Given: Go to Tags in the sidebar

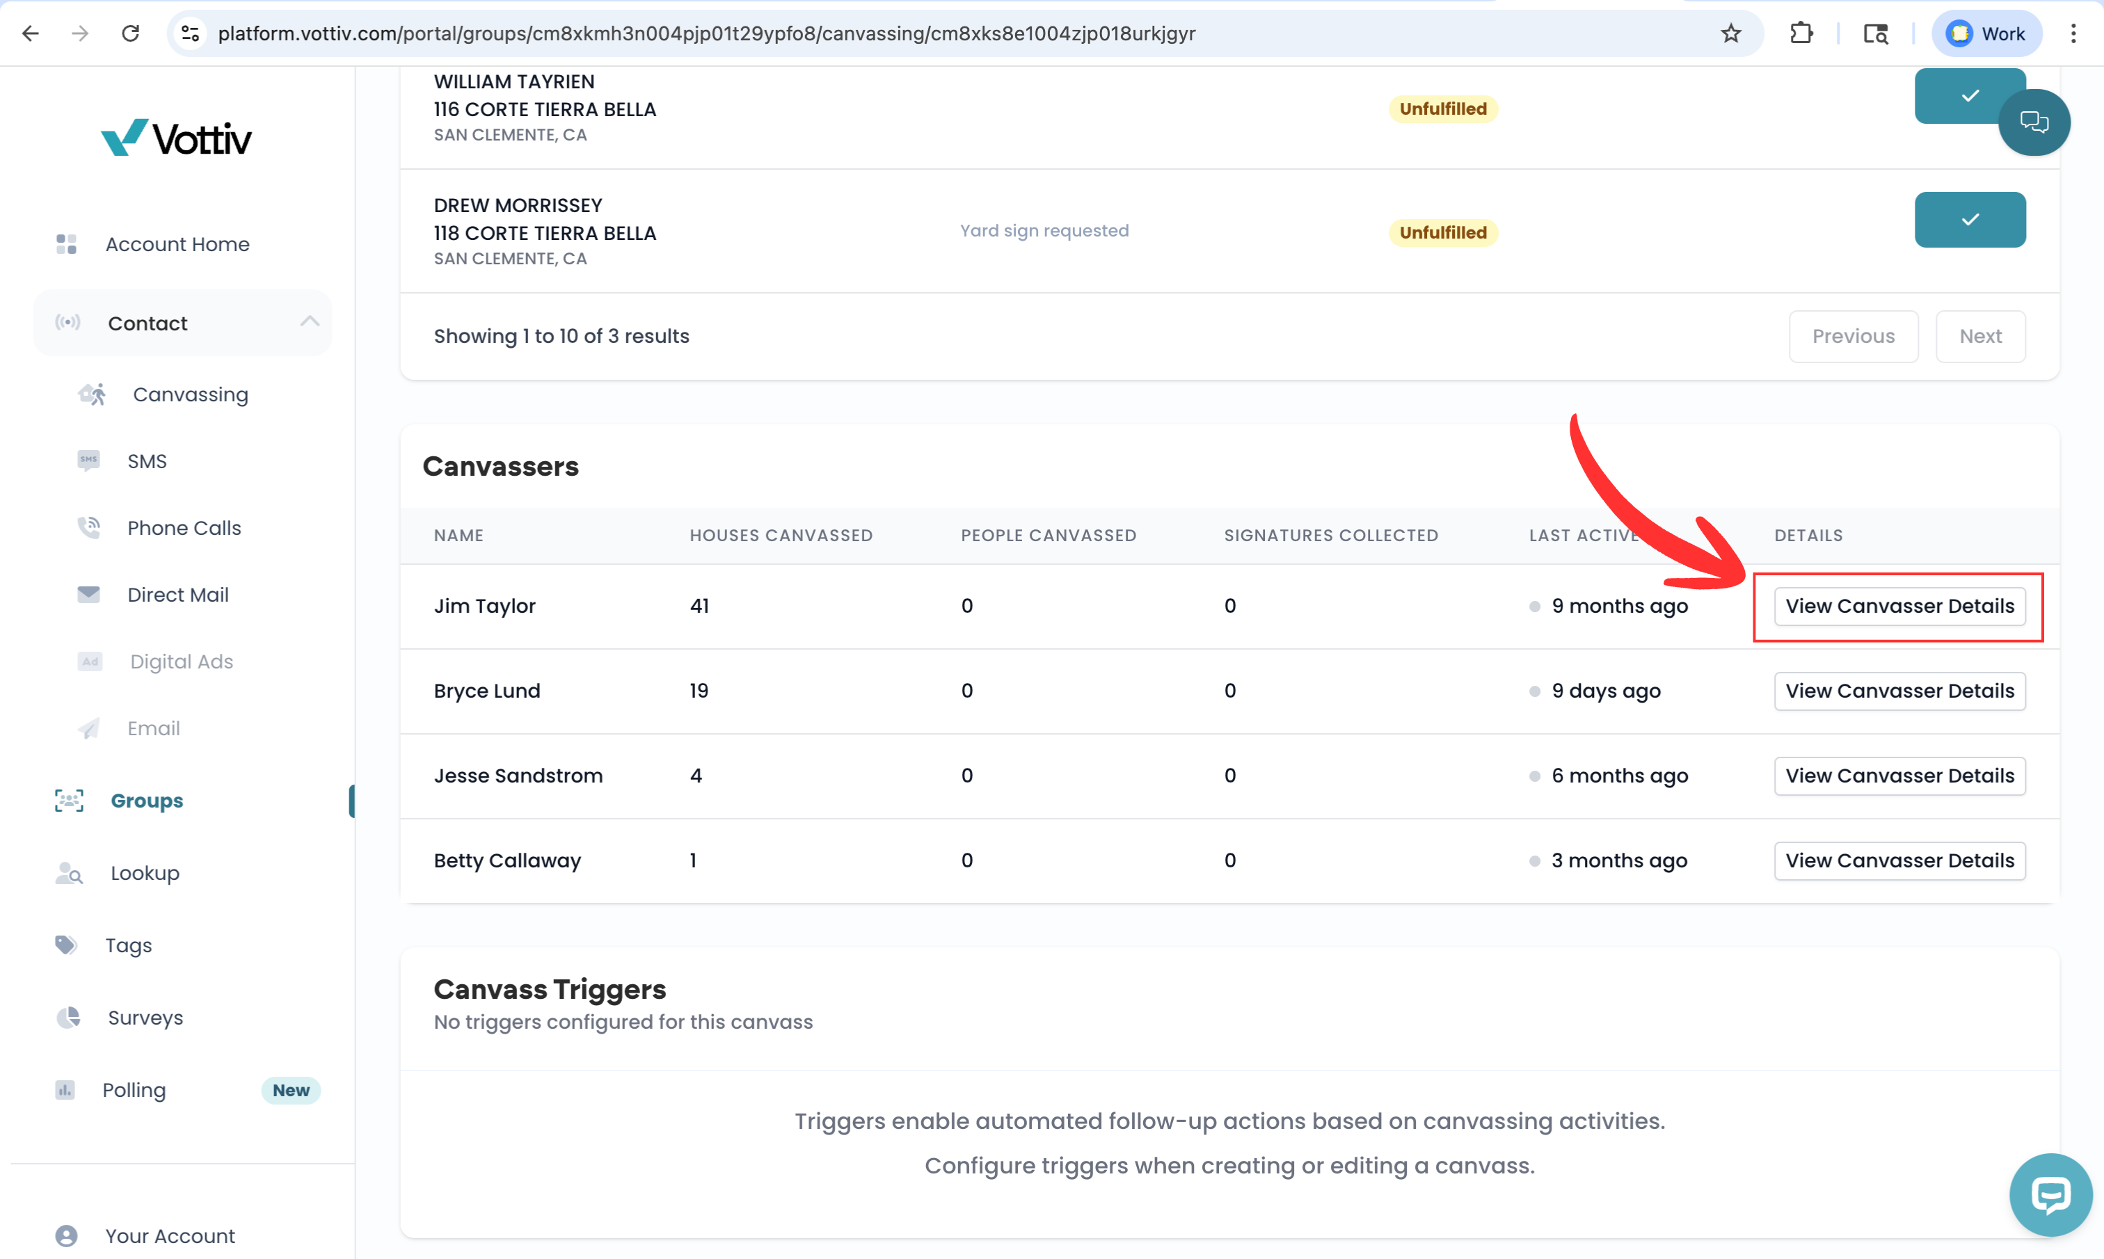Looking at the screenshot, I should (129, 945).
